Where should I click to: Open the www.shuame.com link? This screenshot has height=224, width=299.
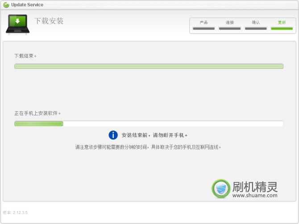[255, 195]
